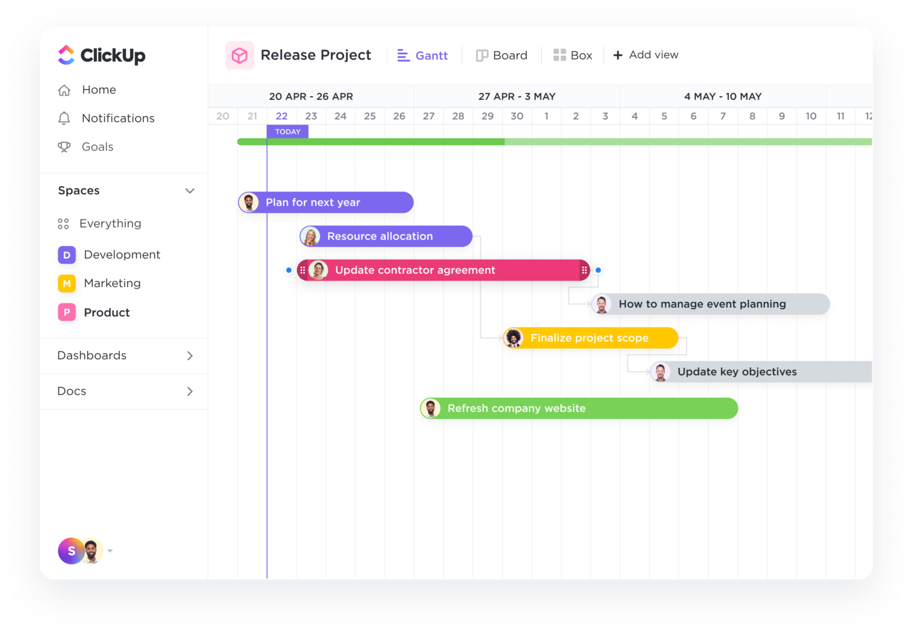The width and height of the screenshot is (913, 633).
Task: Click the assignee avatar on Plan for next year
Action: click(249, 202)
